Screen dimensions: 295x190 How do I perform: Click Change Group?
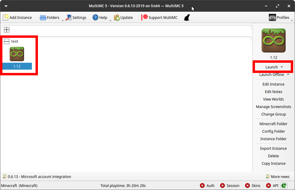[x=273, y=114]
